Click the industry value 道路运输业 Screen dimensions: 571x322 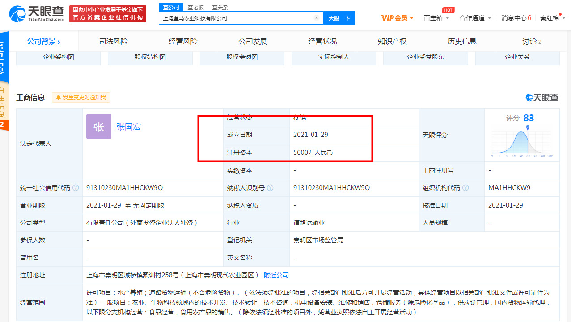click(x=309, y=223)
